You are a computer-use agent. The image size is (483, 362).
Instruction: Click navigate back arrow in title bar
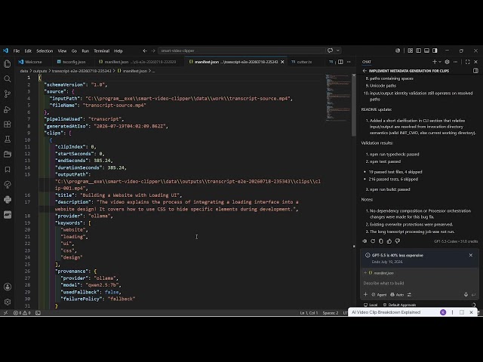tap(145, 51)
